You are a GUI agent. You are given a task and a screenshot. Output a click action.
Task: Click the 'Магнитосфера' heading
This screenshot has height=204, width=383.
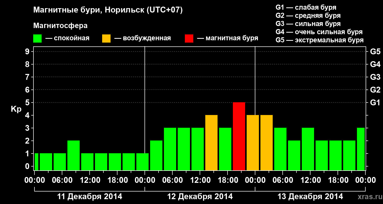tap(61, 26)
